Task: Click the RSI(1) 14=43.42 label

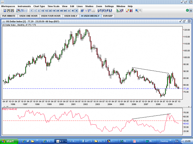Action: click(10, 109)
